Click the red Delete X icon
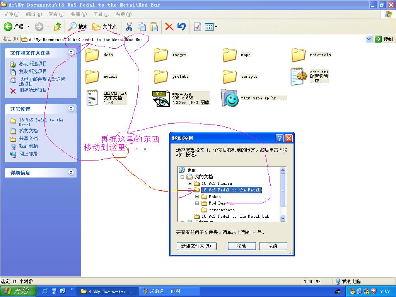 pos(169,27)
